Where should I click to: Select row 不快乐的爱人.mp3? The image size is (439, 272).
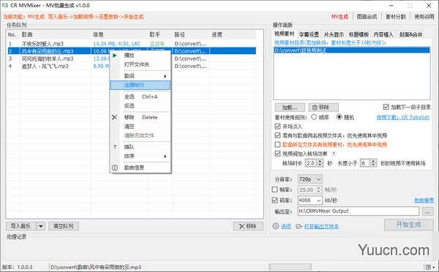132,44
